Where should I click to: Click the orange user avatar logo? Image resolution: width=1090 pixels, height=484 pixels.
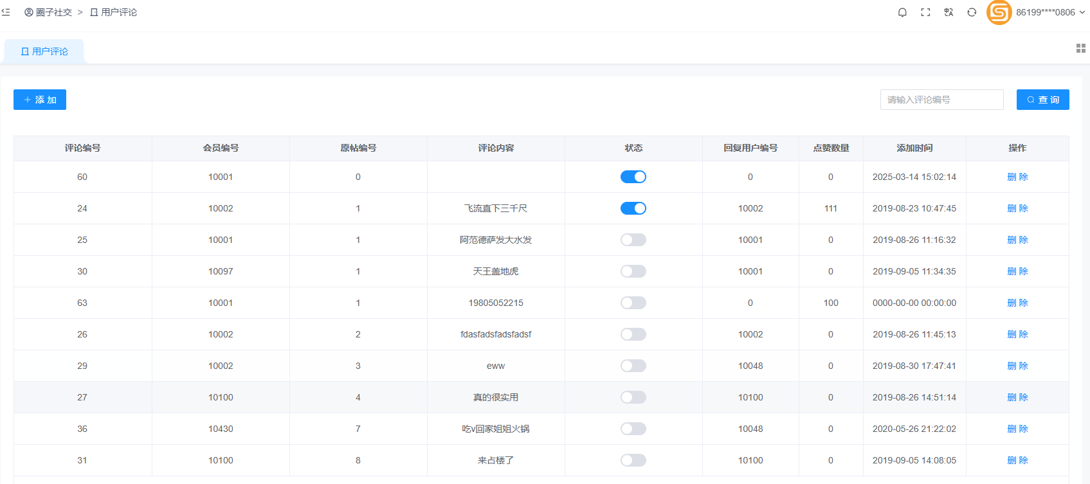coord(999,12)
